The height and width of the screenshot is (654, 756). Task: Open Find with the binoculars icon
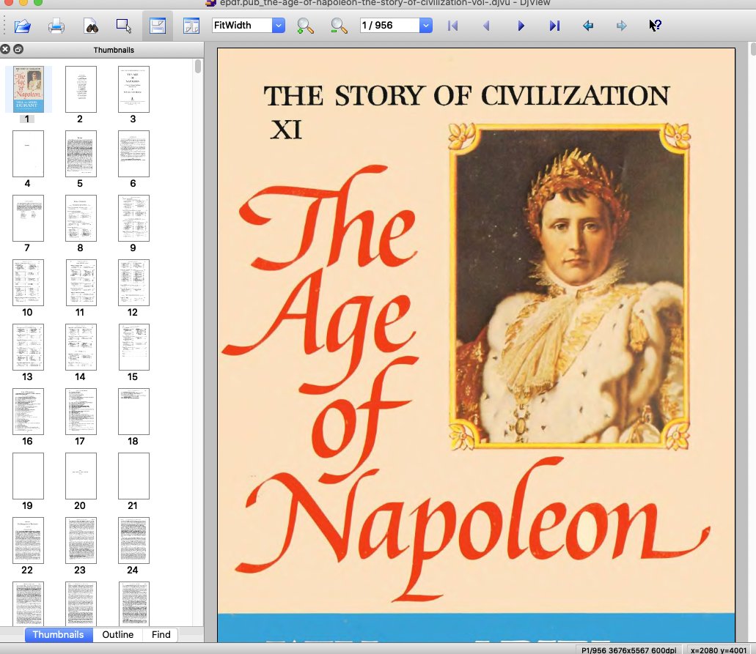(x=92, y=26)
